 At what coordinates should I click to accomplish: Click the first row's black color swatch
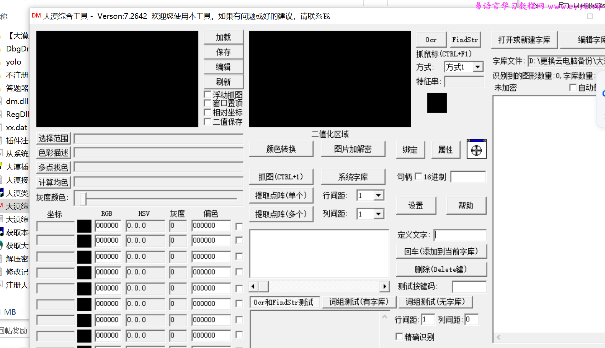point(84,226)
